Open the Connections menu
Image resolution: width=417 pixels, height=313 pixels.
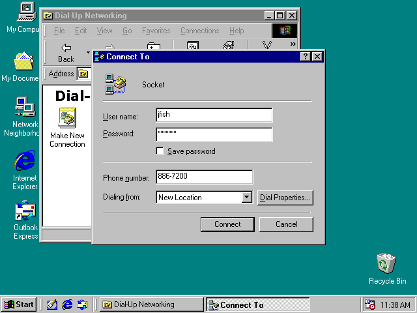(200, 31)
